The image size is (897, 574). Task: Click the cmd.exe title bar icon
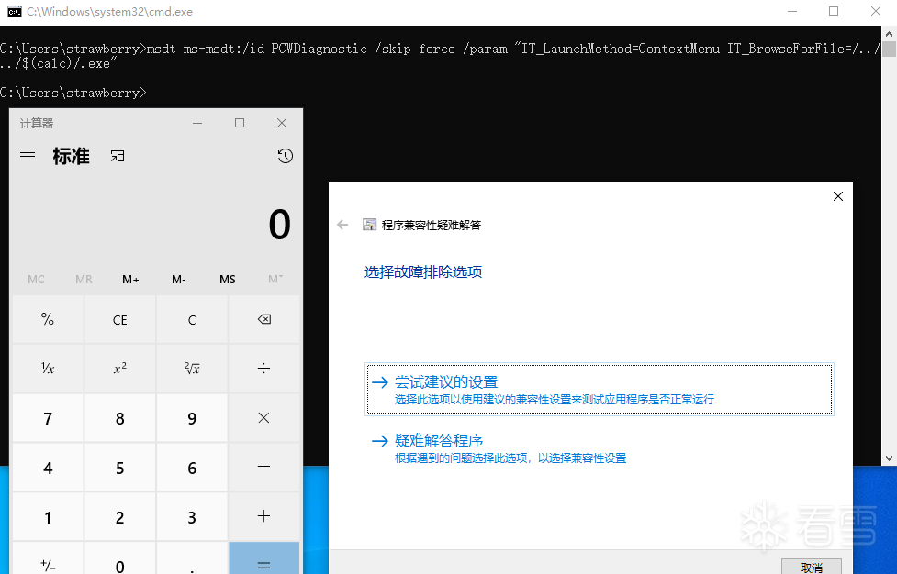coord(15,11)
